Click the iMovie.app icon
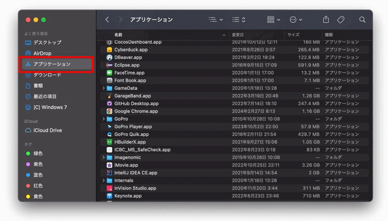This screenshot has height=221, width=388. [109, 165]
